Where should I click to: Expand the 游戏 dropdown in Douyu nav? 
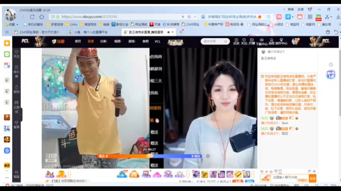[132, 41]
